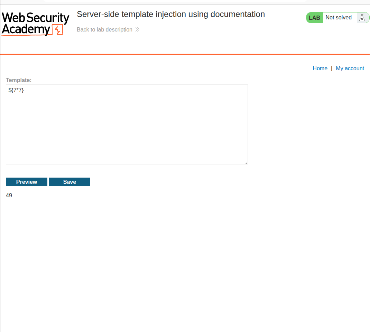Click the separator between Home and My account
This screenshot has height=332, width=370.
coord(332,69)
